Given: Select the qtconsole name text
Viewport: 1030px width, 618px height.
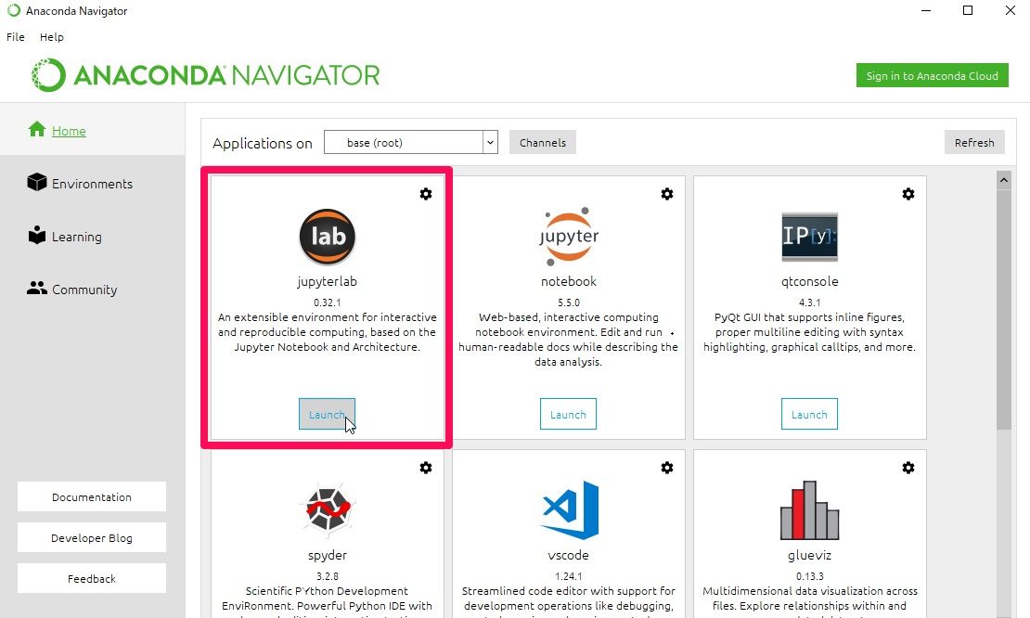Looking at the screenshot, I should (809, 281).
